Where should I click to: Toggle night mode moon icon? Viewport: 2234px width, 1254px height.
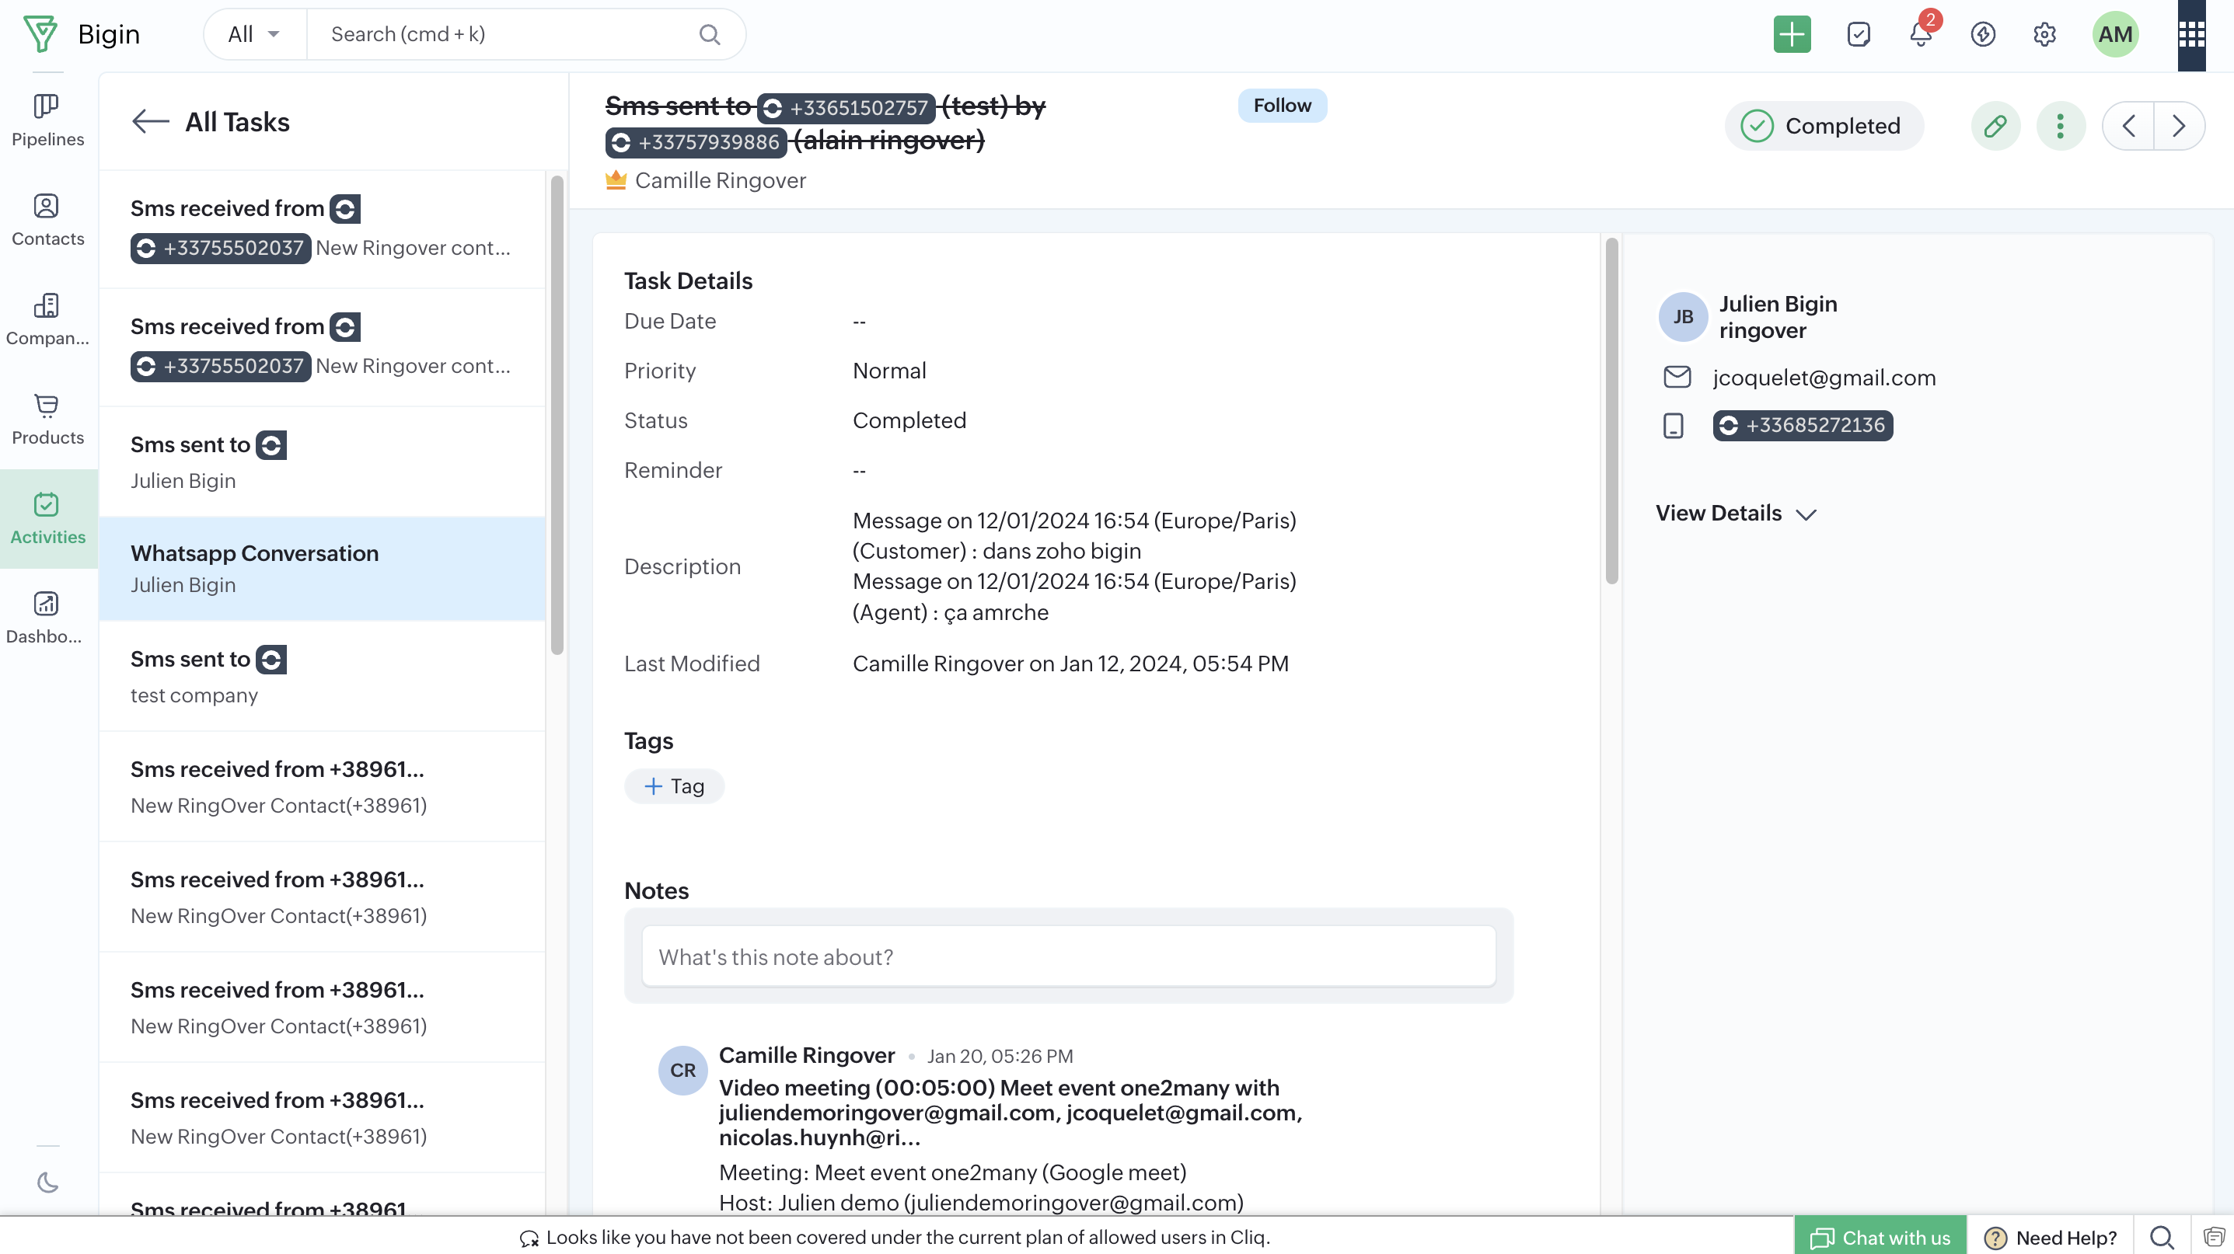click(47, 1182)
